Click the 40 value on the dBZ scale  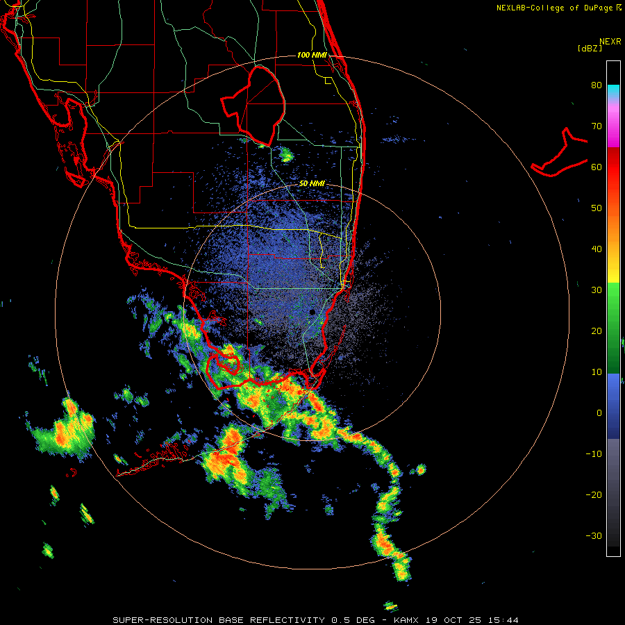pos(597,249)
